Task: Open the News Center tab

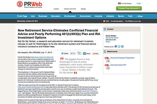Action: pyautogui.click(x=70, y=9)
